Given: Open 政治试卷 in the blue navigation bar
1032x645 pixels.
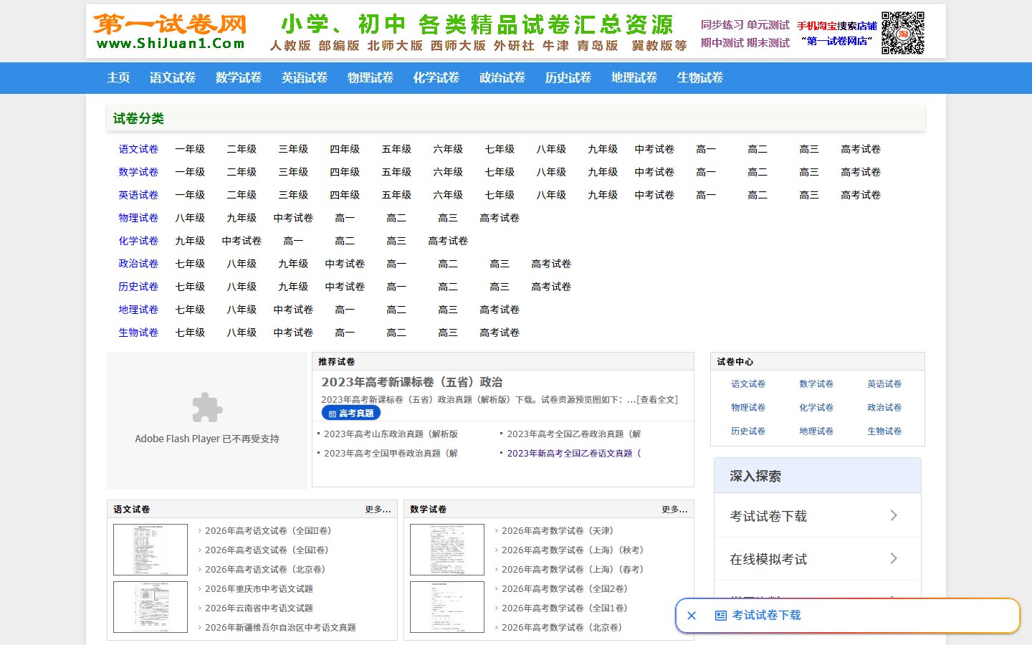Looking at the screenshot, I should tap(502, 77).
